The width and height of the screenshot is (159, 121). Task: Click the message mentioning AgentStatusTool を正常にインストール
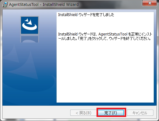(x=105, y=36)
